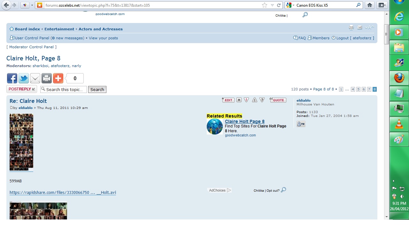This screenshot has width=409, height=230.
Task: Click the POSTREPLY button
Action: tap(21, 89)
